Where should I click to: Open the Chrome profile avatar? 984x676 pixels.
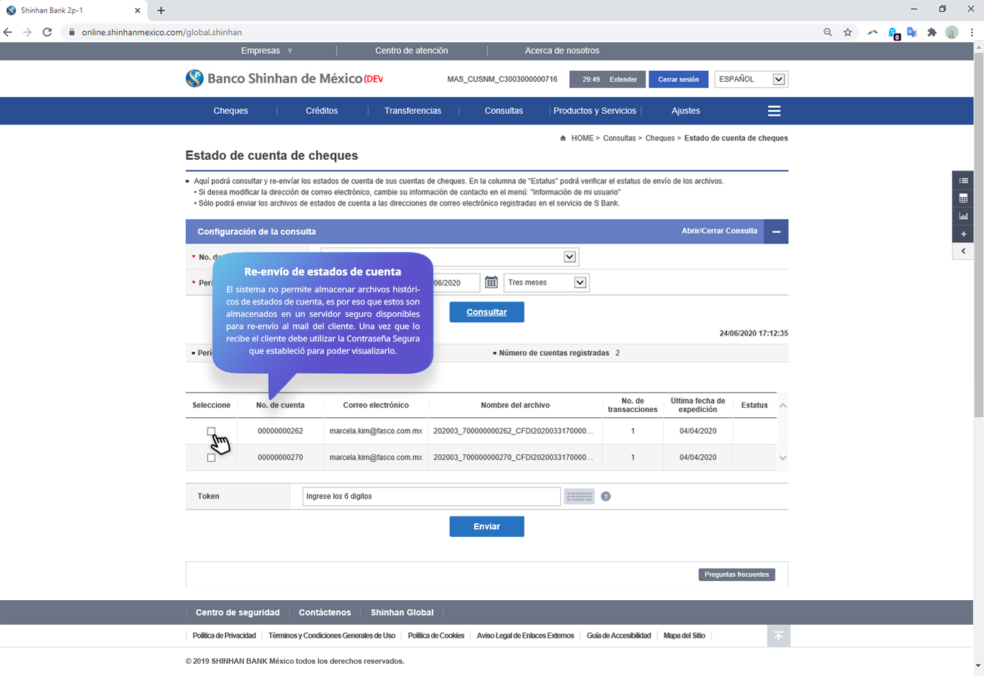coord(952,32)
